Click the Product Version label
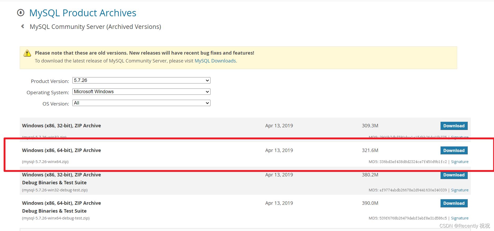The height and width of the screenshot is (231, 494). 50,81
